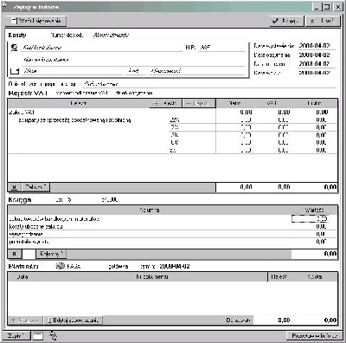Click the NIP input field
This screenshot has width=346, height=343.
(222, 48)
